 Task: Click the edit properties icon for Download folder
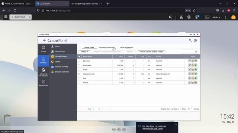[189, 61]
